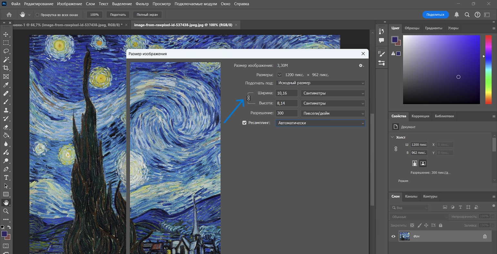Open the Brush Settings panel icon
The image size is (497, 254).
coord(381,54)
